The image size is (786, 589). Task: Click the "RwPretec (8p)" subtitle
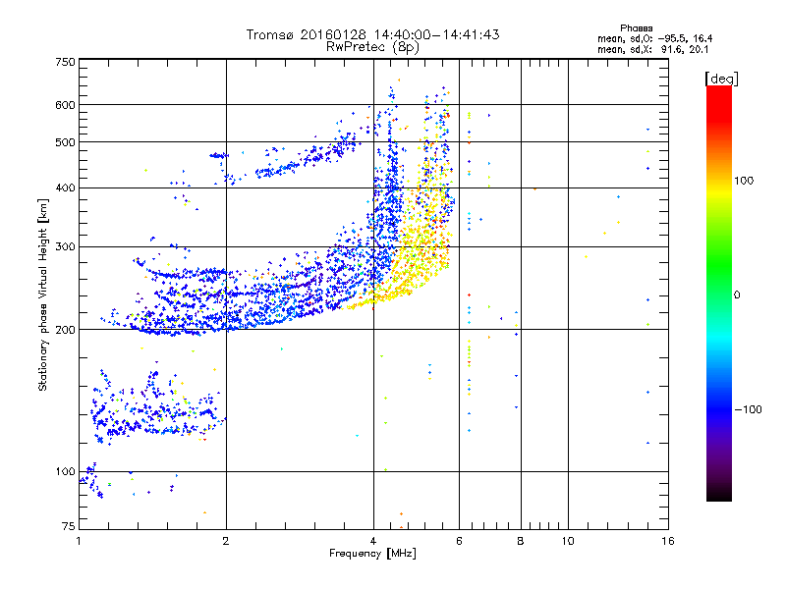pyautogui.click(x=372, y=47)
